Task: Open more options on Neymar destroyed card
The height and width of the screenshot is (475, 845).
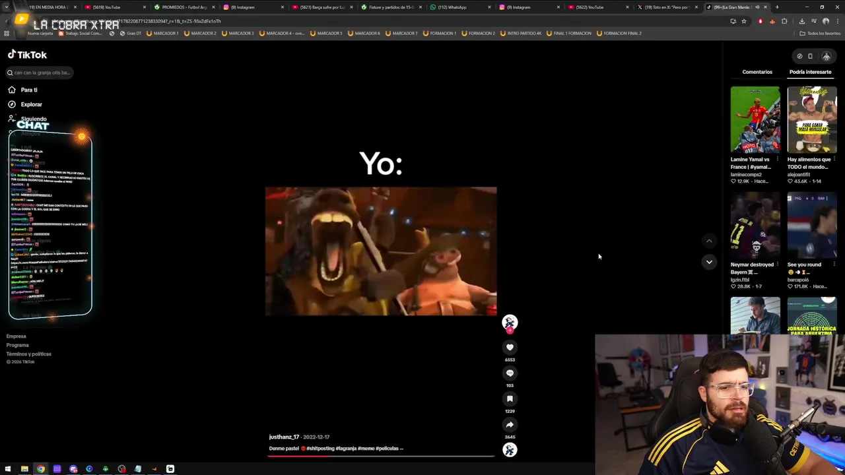Action: 778,265
